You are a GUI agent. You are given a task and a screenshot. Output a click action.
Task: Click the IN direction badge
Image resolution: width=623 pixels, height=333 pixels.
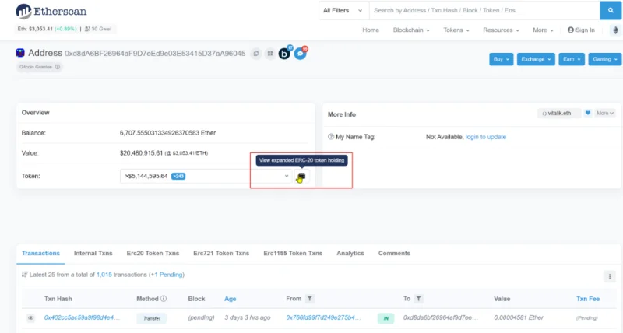click(x=385, y=318)
